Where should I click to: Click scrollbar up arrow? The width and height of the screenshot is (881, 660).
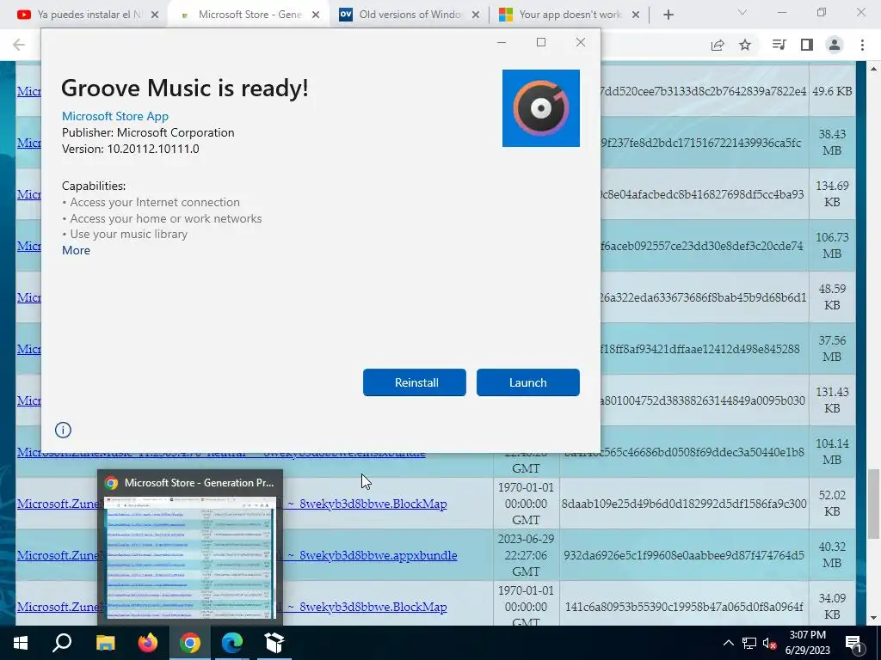click(x=873, y=69)
